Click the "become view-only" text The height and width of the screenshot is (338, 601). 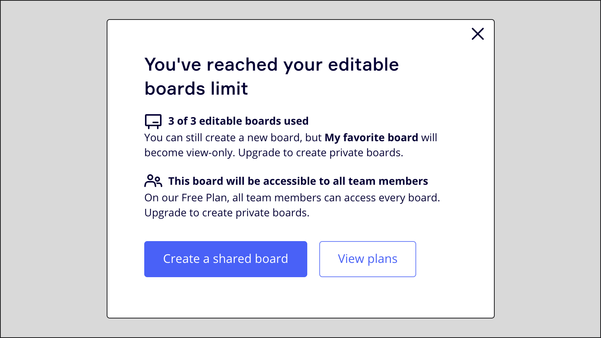click(x=189, y=153)
